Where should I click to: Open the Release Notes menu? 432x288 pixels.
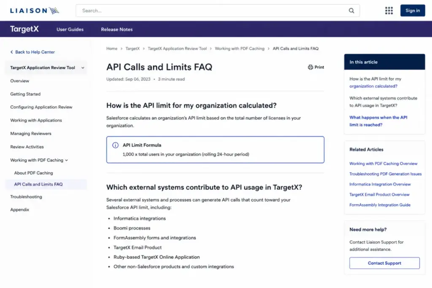(x=117, y=30)
